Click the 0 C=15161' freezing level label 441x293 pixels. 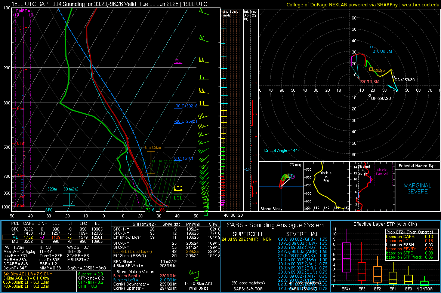(184, 158)
